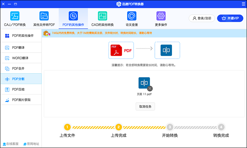Open the CAJ/PDF转换 toolbar icon
Image resolution: width=247 pixels, height=148 pixels.
tap(15, 16)
